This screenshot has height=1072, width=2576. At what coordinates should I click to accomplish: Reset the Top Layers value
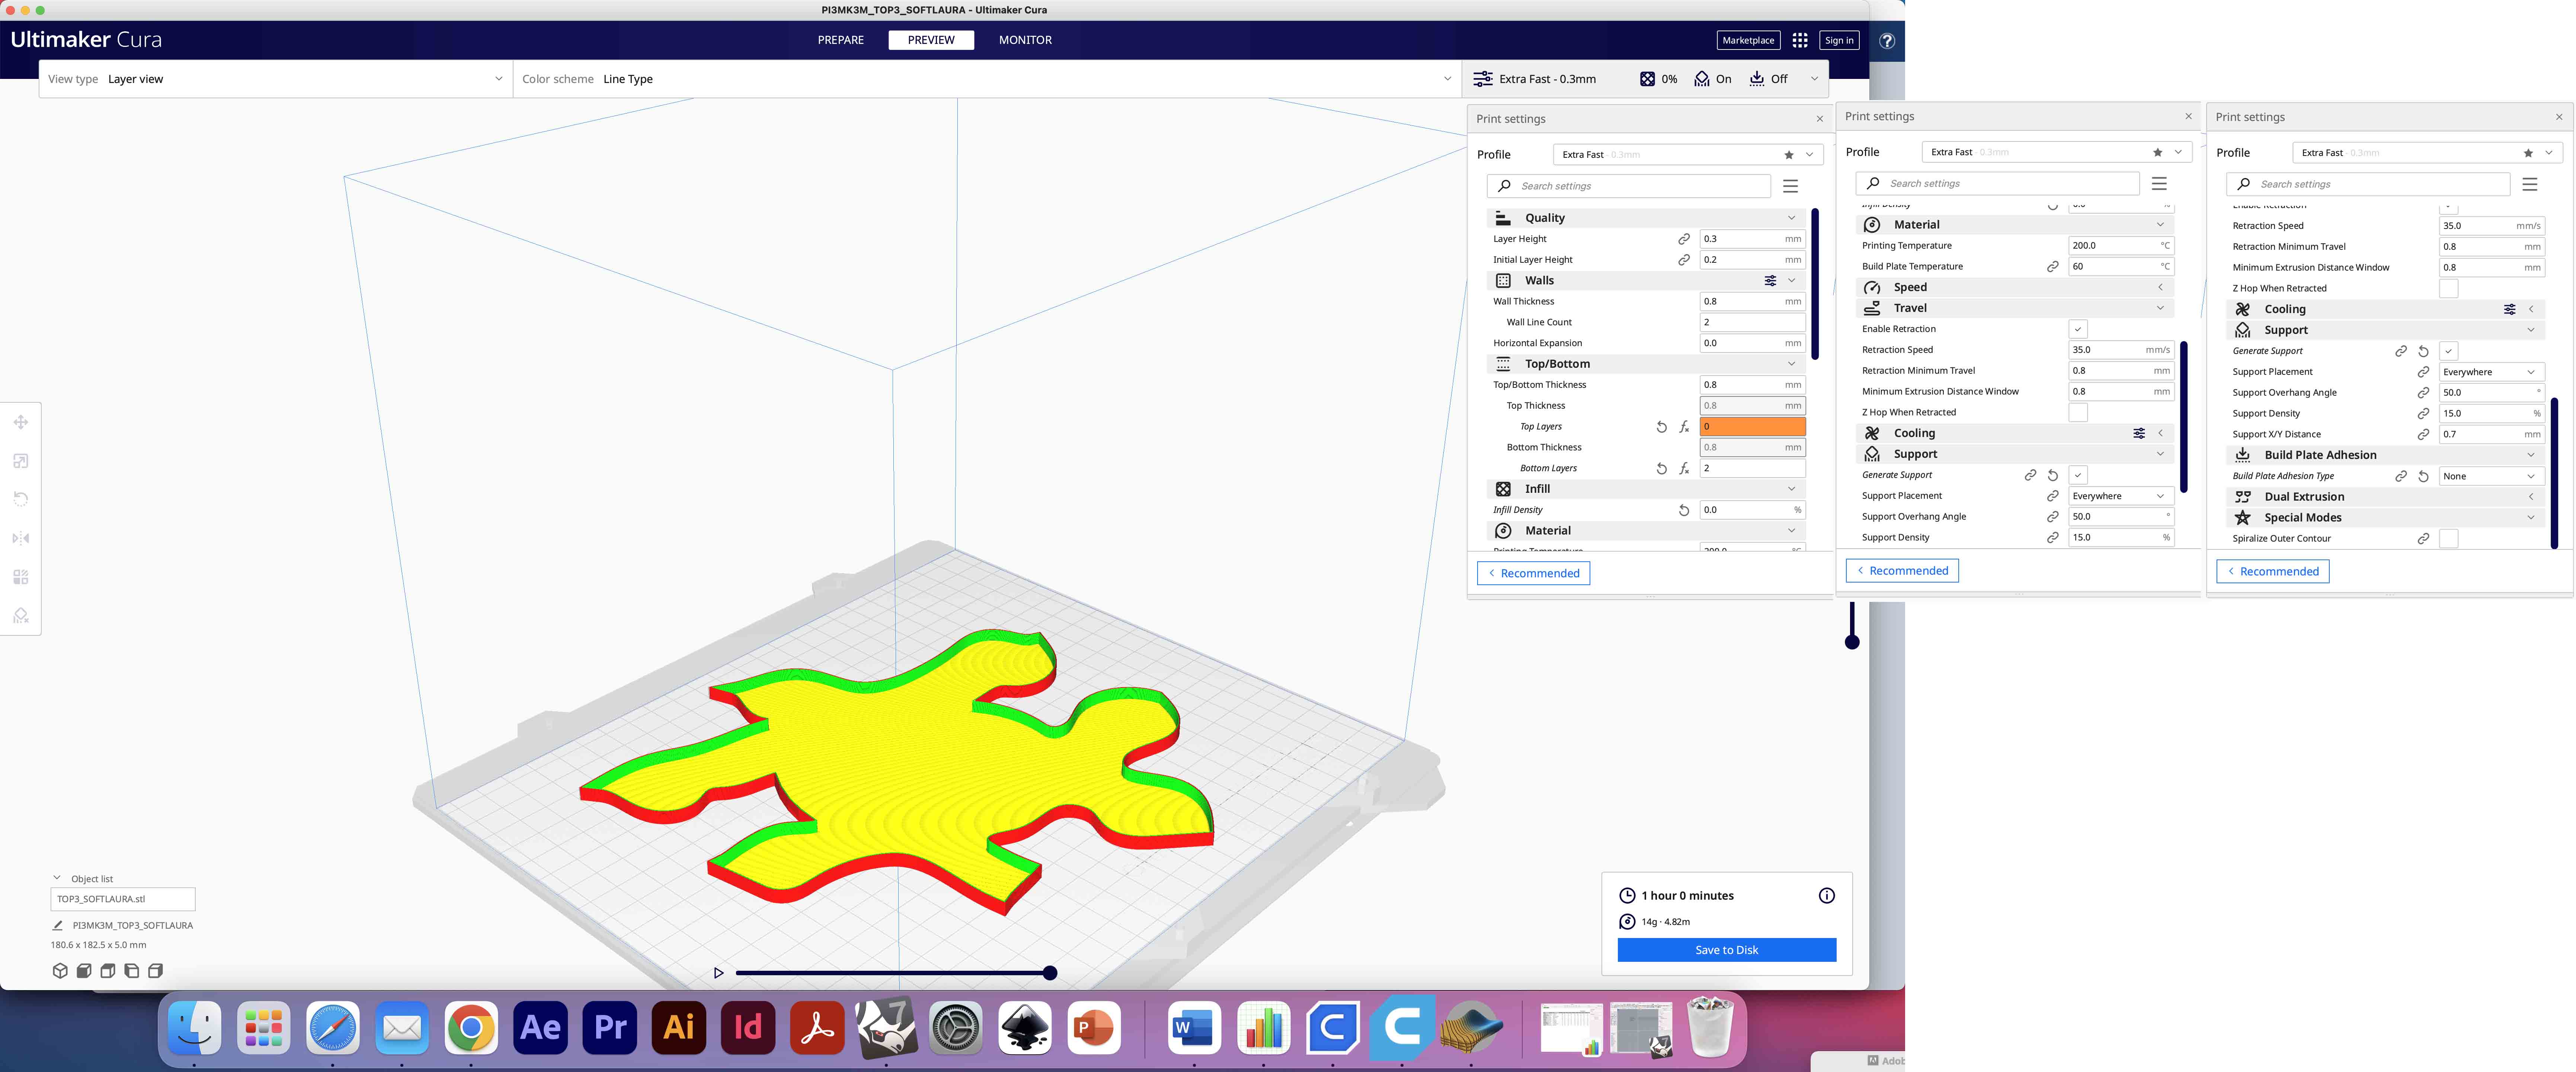pyautogui.click(x=1662, y=427)
